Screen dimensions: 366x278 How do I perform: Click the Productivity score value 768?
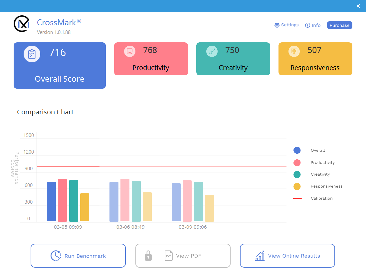pos(150,50)
